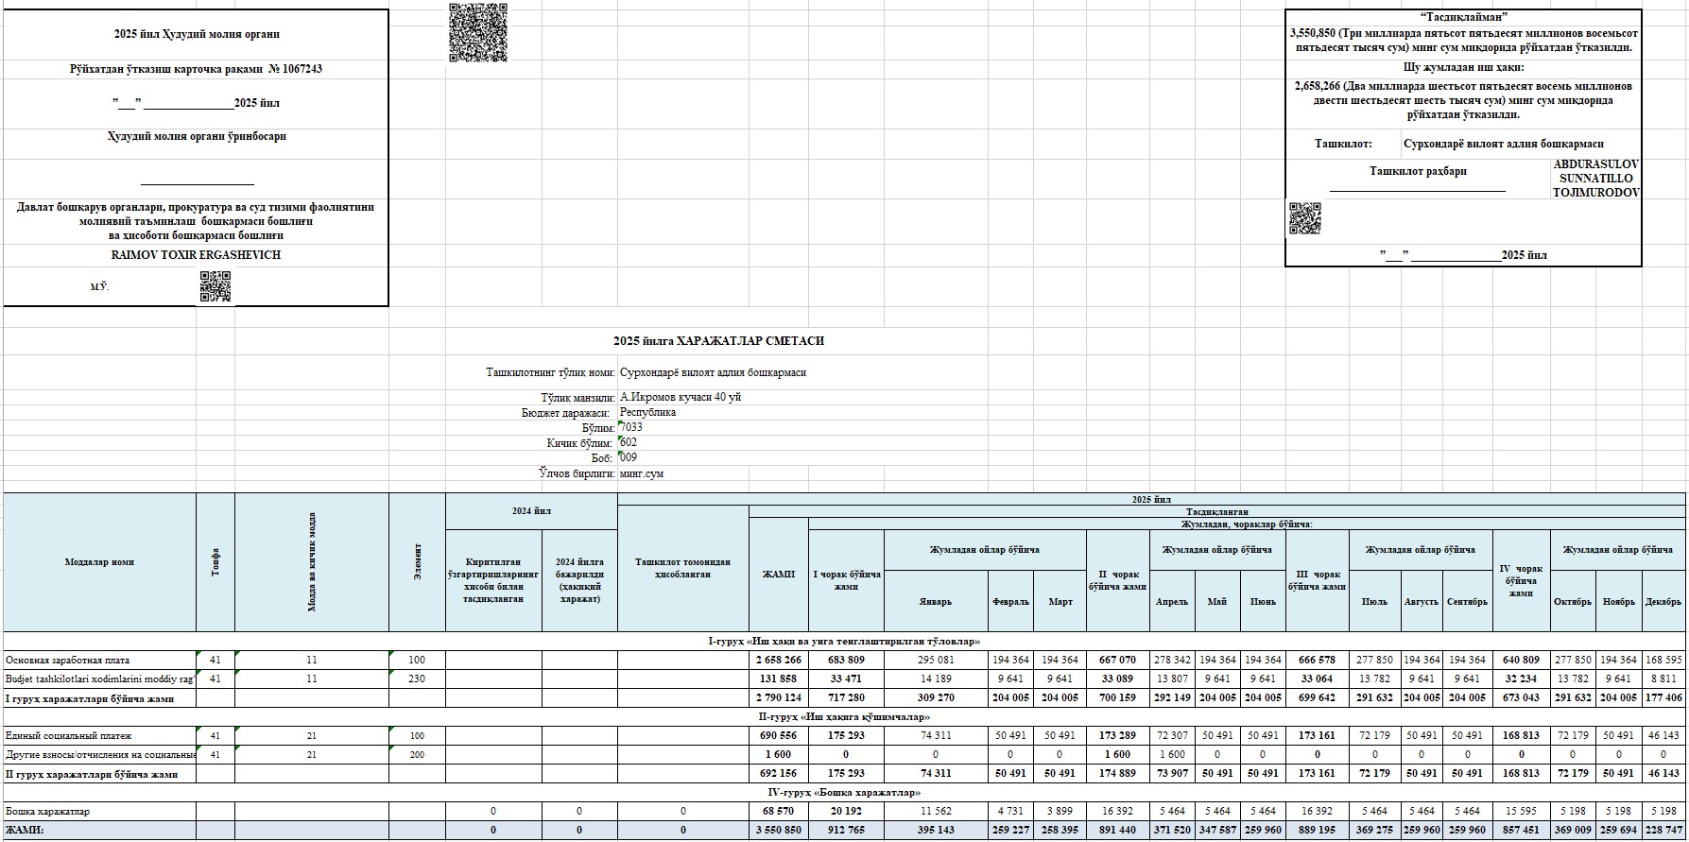Select the other expenses total 68 570
1689x842 pixels.
click(x=779, y=812)
